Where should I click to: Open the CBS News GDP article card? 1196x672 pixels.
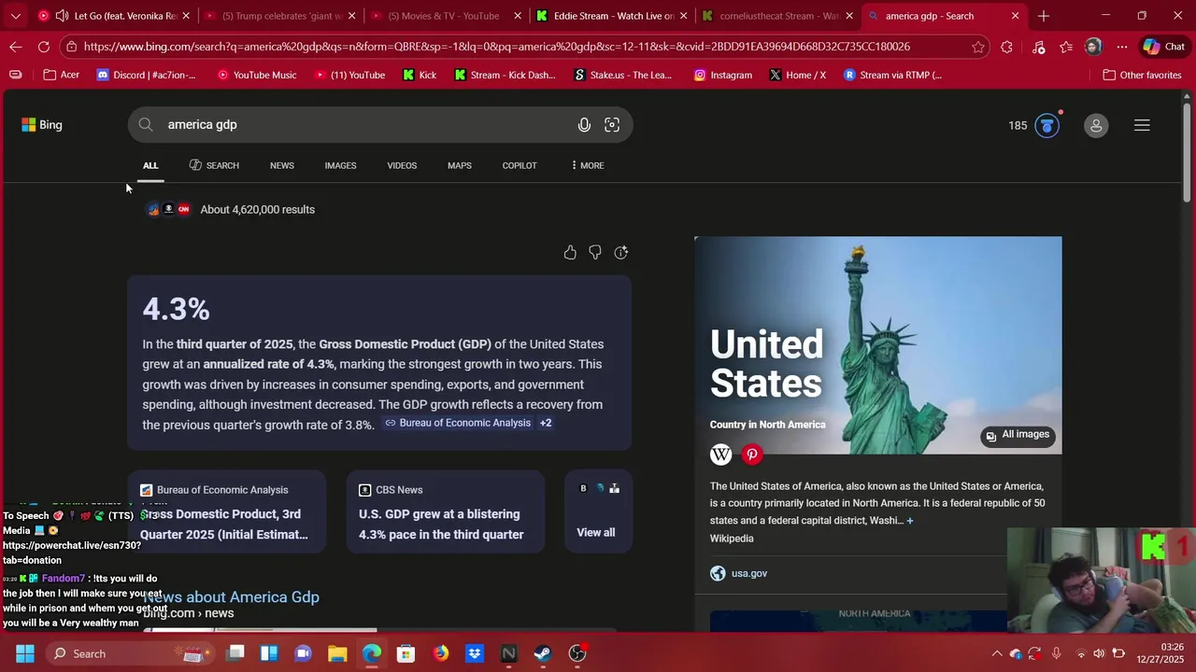pyautogui.click(x=445, y=511)
